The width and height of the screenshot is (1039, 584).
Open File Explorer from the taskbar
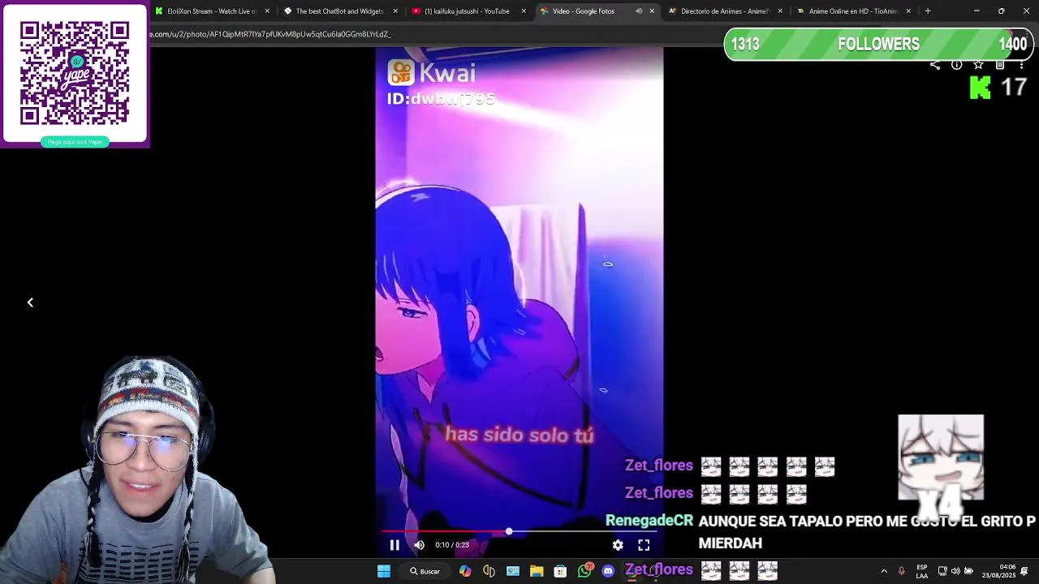point(537,571)
